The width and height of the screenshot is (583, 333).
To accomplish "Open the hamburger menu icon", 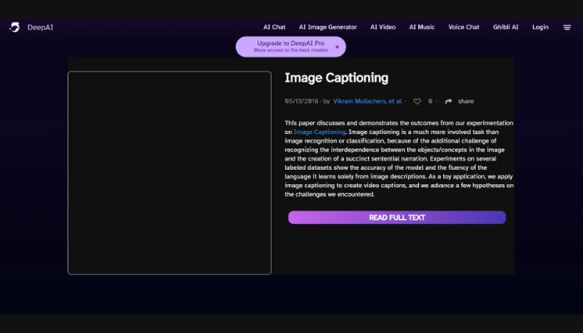I will pyautogui.click(x=566, y=27).
